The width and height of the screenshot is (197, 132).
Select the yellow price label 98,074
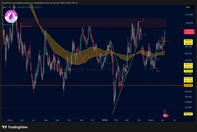(188, 64)
